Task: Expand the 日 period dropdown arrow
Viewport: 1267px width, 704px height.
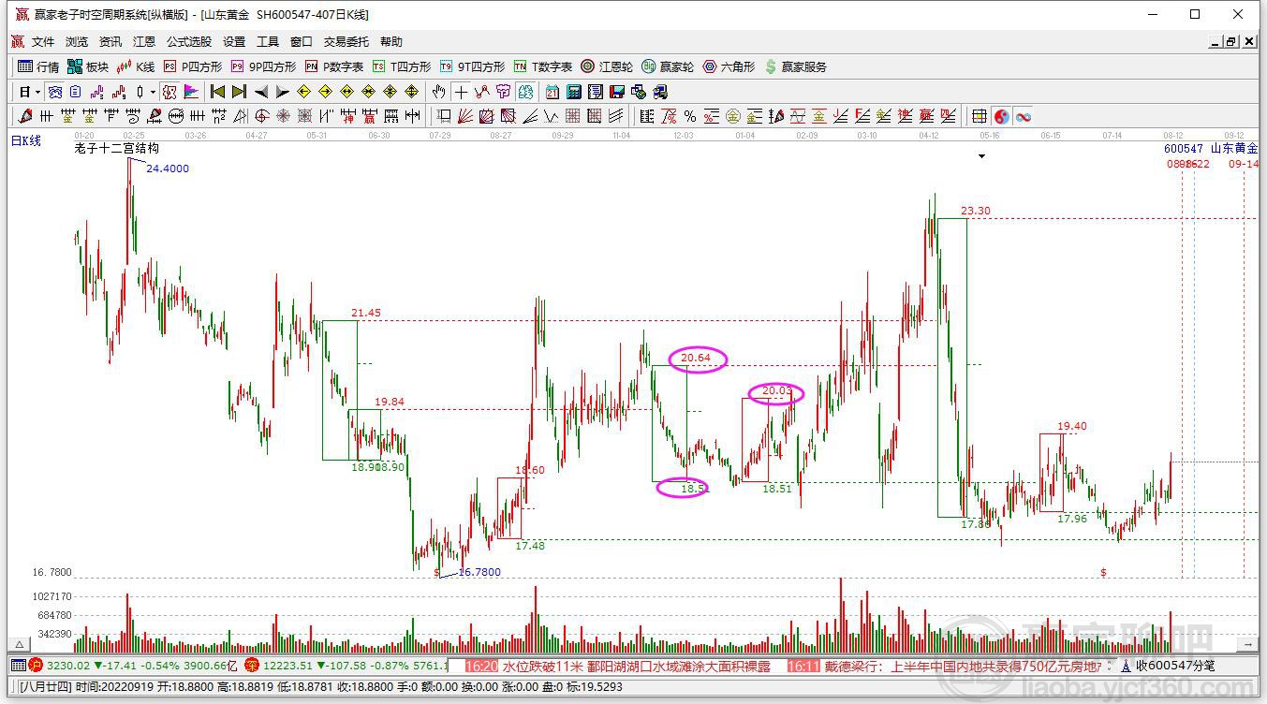Action: point(37,92)
